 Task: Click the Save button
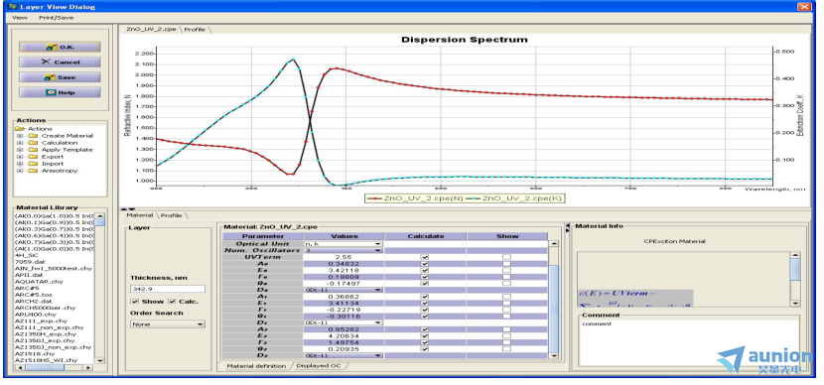[x=60, y=77]
